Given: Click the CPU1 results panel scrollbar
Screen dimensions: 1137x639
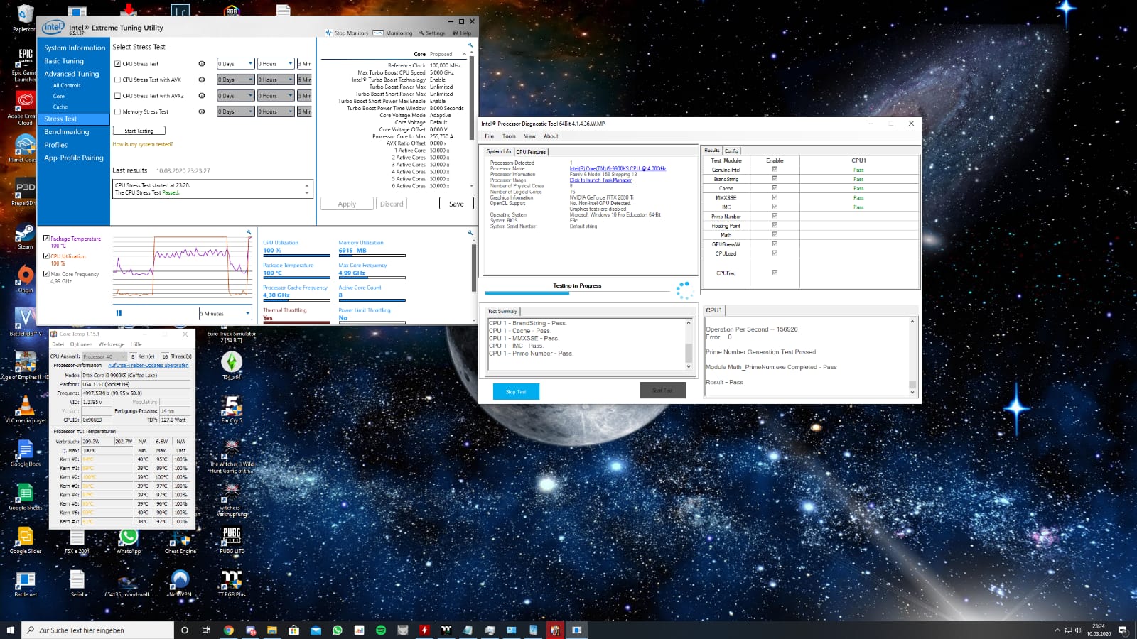Looking at the screenshot, I should [912, 357].
